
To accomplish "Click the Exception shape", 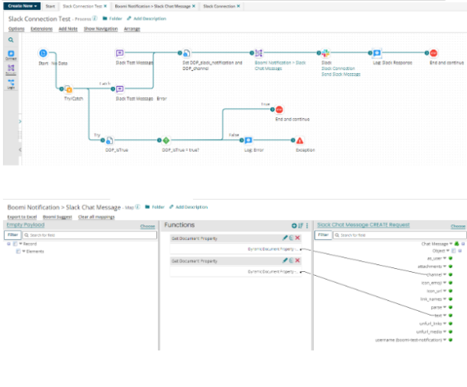I will click(x=300, y=140).
